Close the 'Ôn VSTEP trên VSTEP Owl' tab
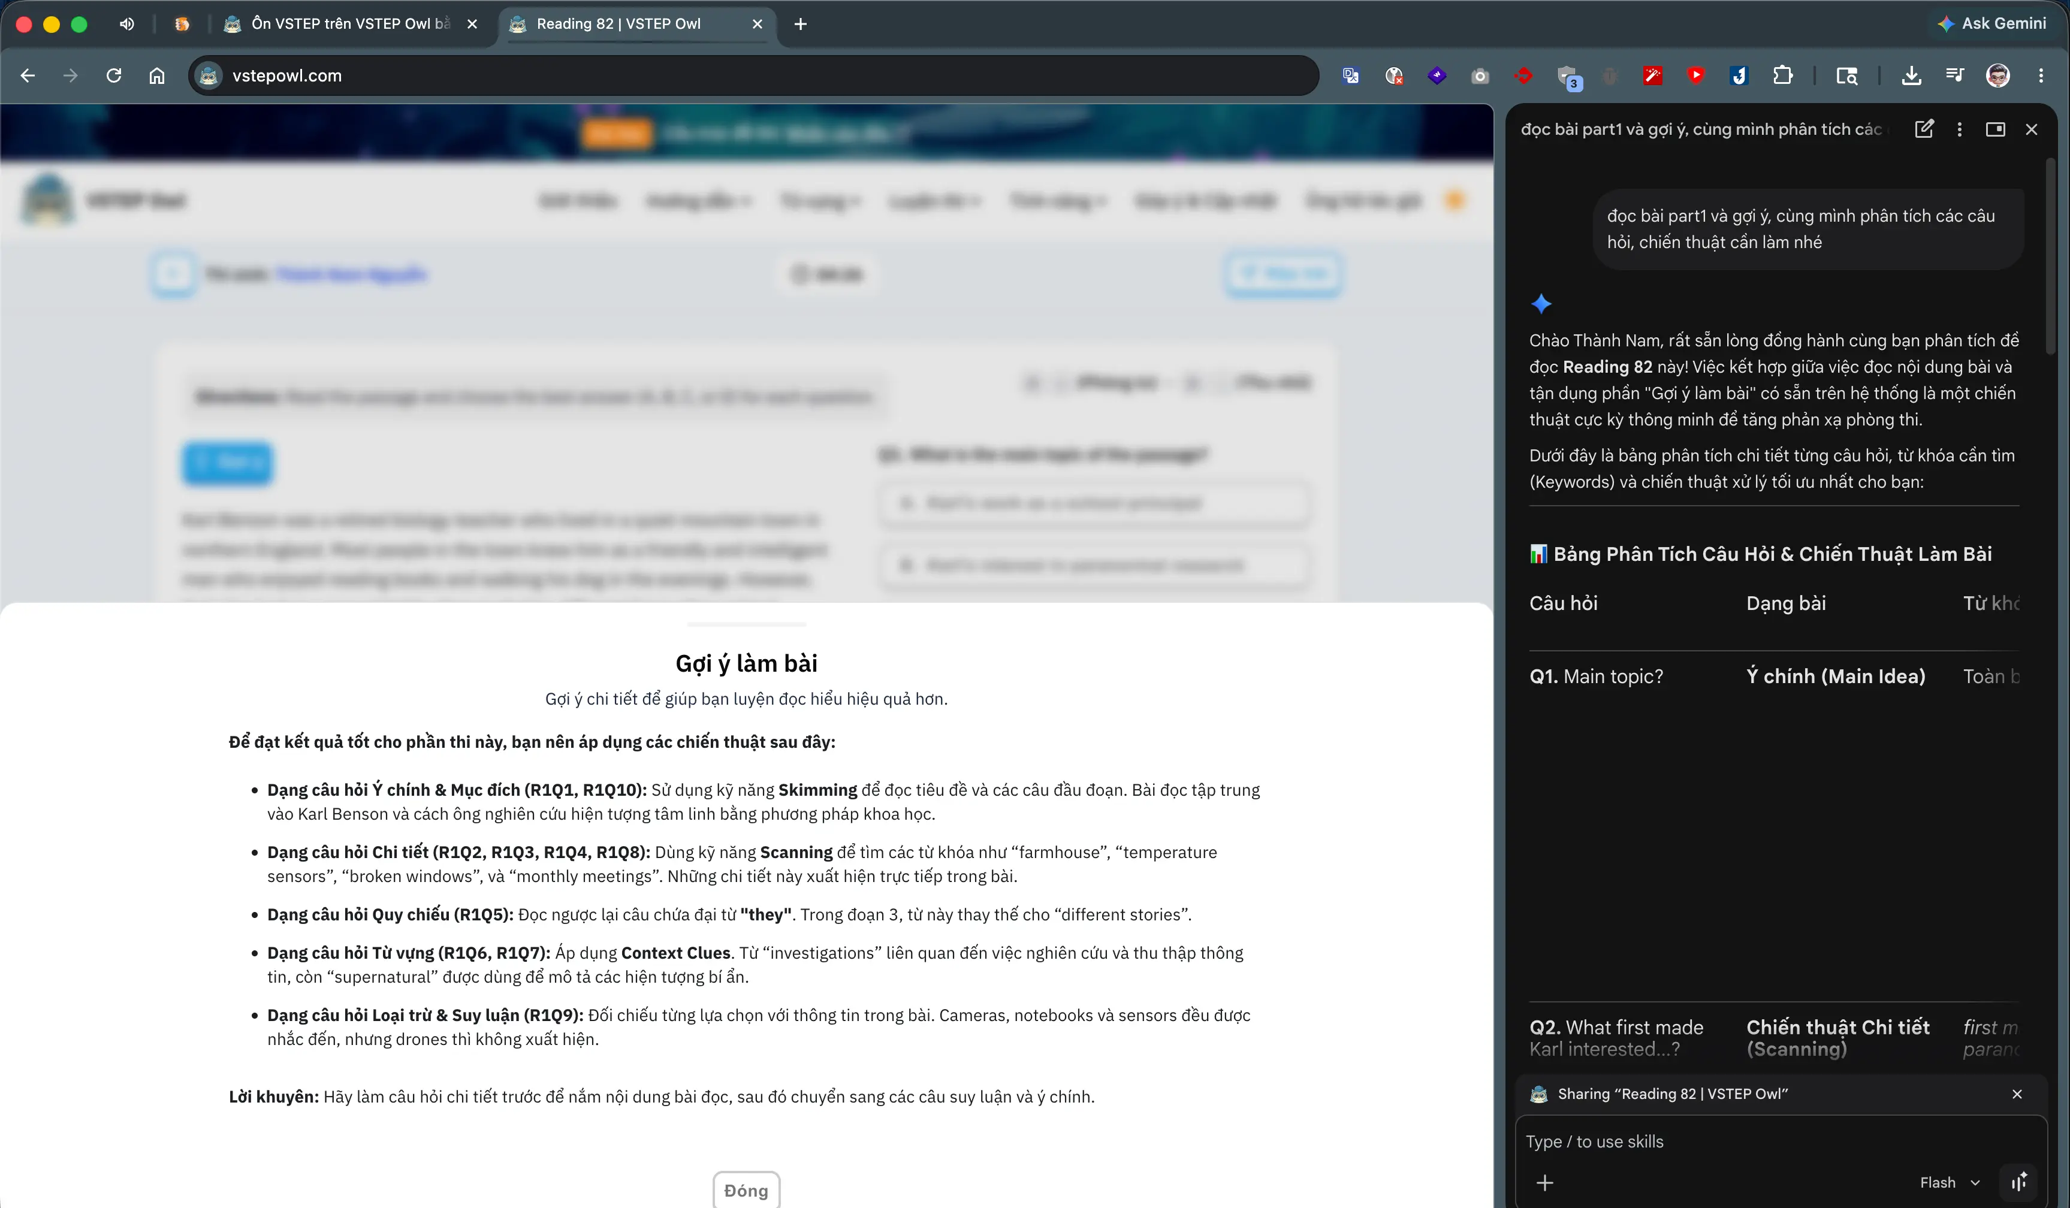The image size is (2070, 1208). click(x=472, y=24)
